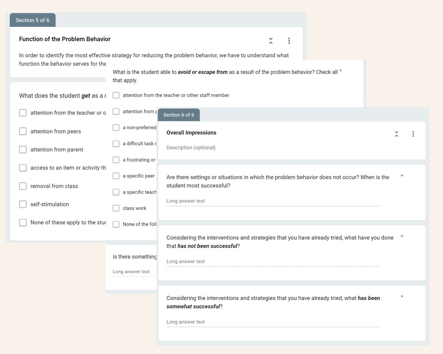
Task: Edit the "Function of the Problem Behavior" title
Action: tap(65, 39)
